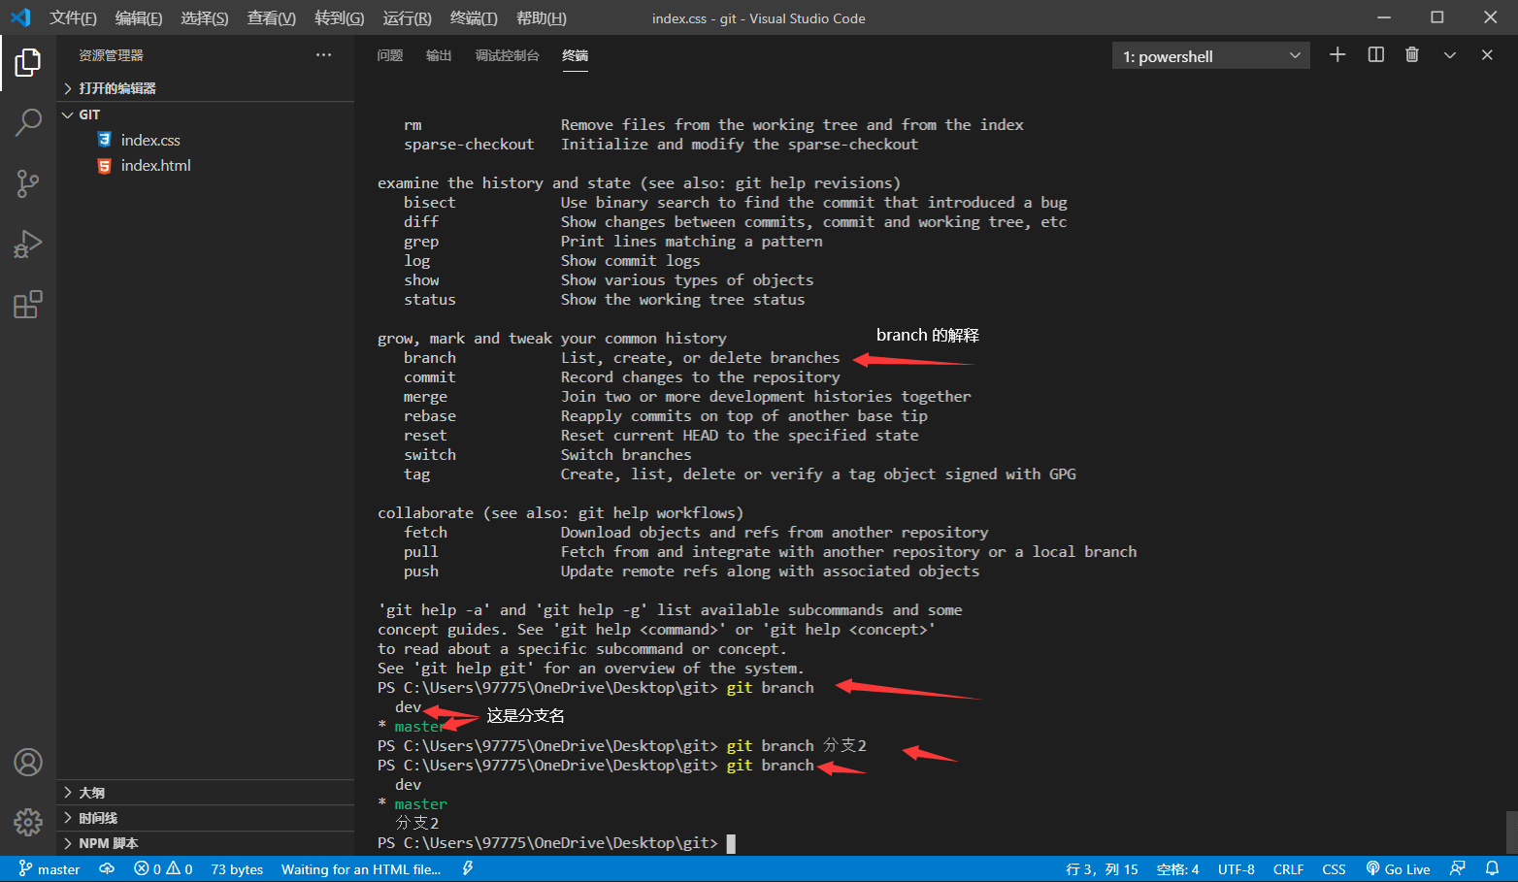Image resolution: width=1518 pixels, height=882 pixels.
Task: Toggle panel size with chevron icon
Action: 1450,55
